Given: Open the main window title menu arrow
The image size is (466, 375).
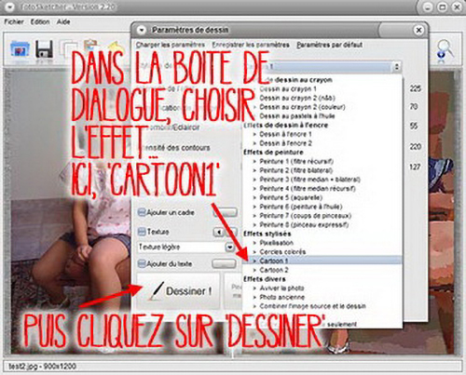Looking at the screenshot, I should (10, 7).
